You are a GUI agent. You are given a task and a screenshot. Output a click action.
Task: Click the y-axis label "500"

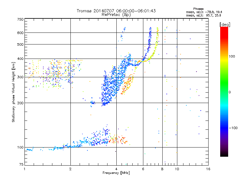coord(20,44)
